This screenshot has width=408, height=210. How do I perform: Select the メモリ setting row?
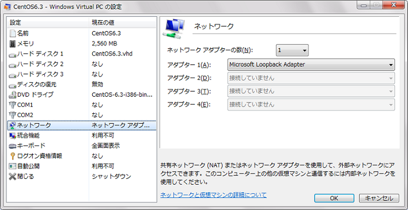point(82,44)
